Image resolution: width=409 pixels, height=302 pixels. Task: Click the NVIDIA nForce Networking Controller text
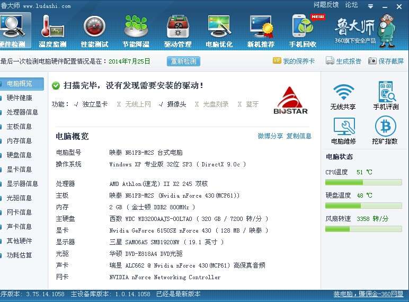[x=165, y=277]
